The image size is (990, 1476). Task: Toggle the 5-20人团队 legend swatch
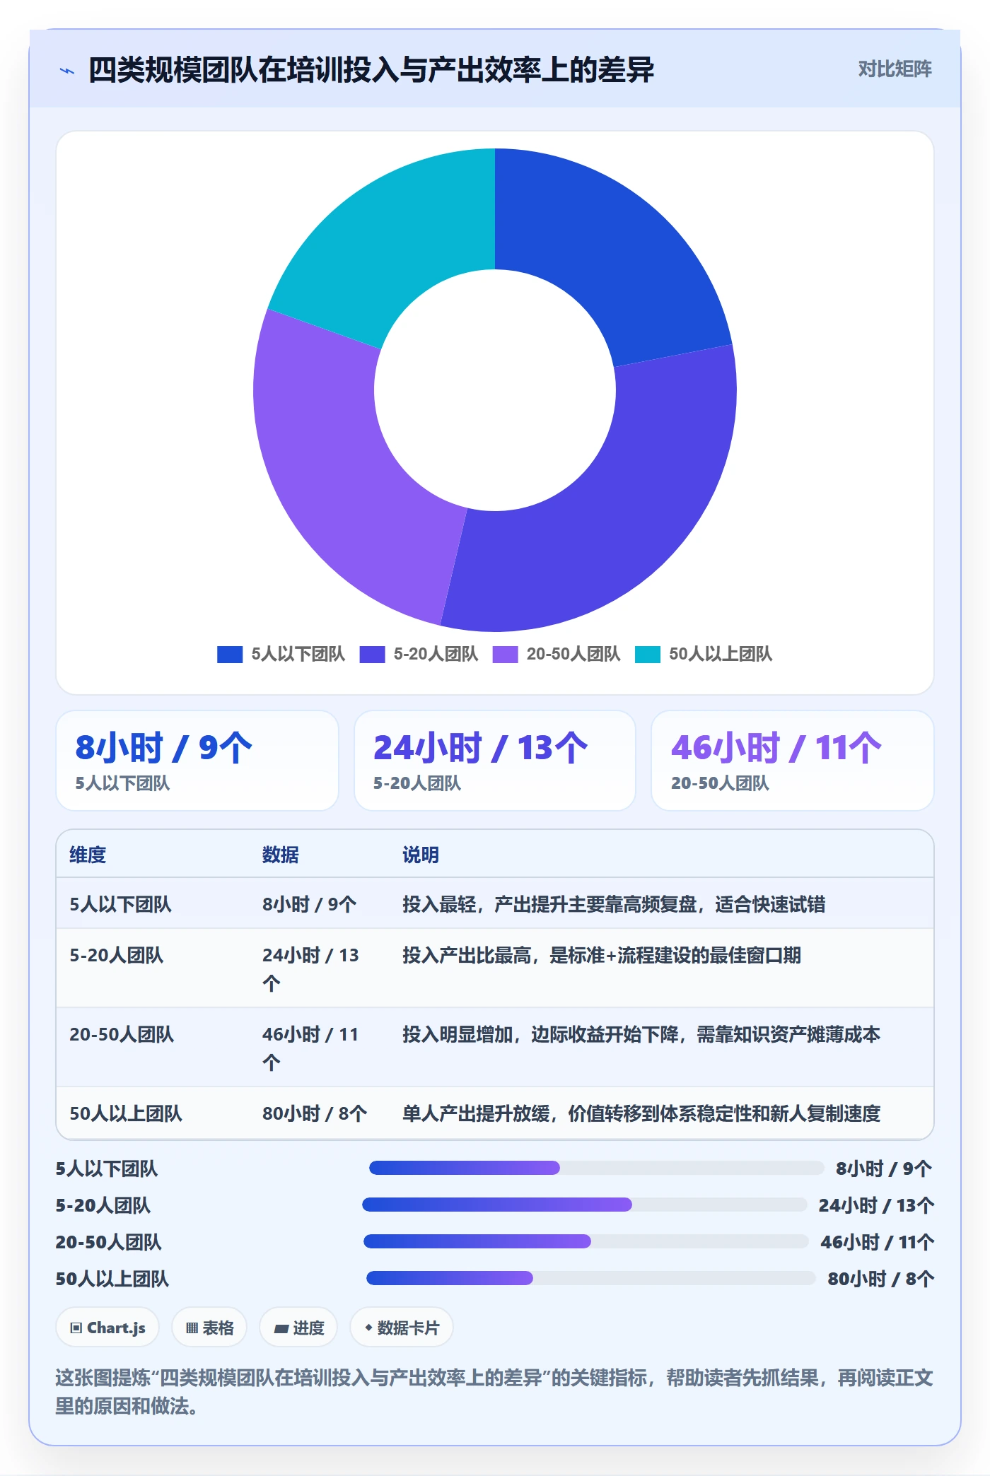pos(372,654)
